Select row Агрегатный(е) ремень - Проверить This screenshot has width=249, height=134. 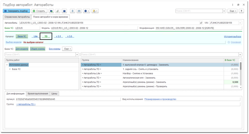(x=160, y=86)
